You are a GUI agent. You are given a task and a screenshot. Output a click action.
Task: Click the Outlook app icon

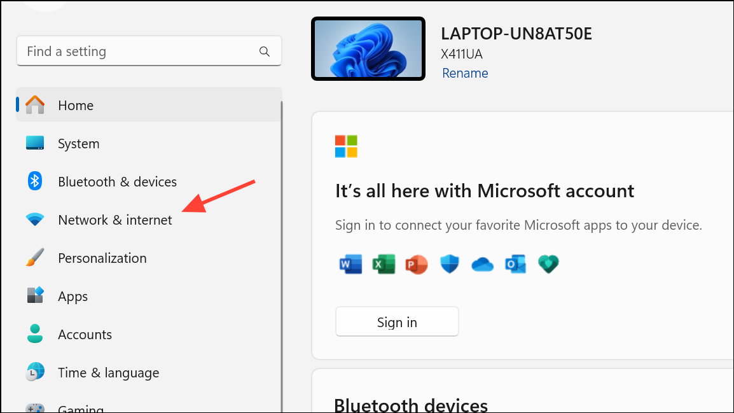click(515, 264)
